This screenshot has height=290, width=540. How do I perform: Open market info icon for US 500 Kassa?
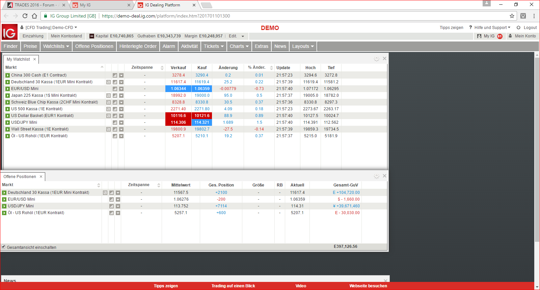click(x=108, y=109)
